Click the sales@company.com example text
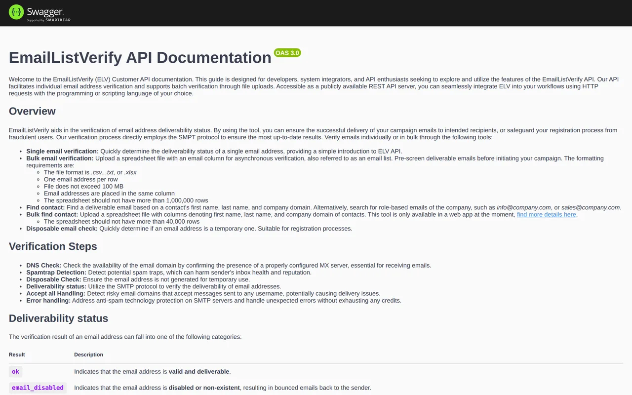632x395 pixels. coord(591,207)
